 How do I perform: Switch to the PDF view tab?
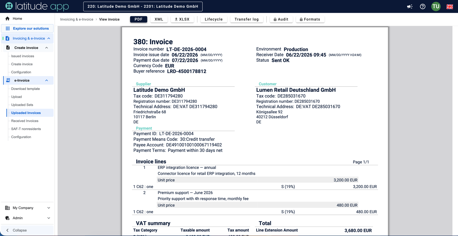click(x=139, y=19)
